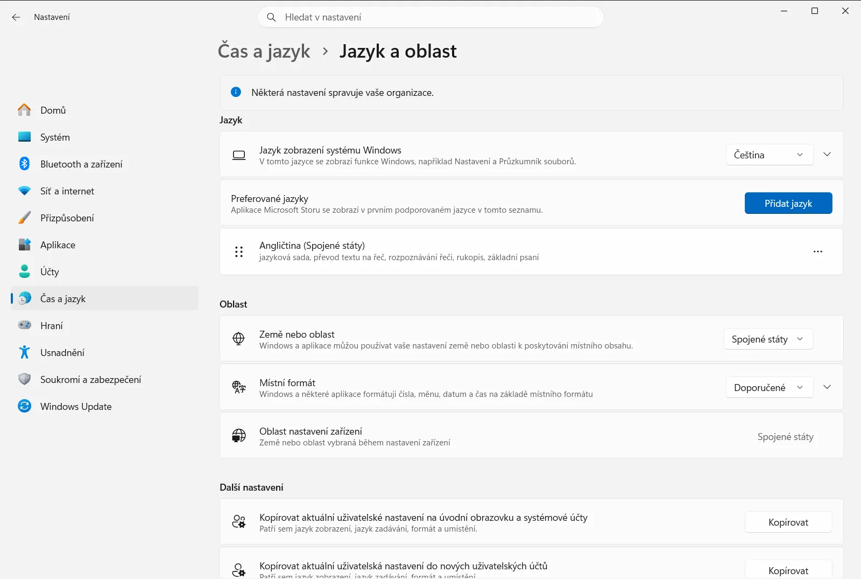
Task: Navigate to Čas a jazyk breadcrumb
Action: [264, 51]
